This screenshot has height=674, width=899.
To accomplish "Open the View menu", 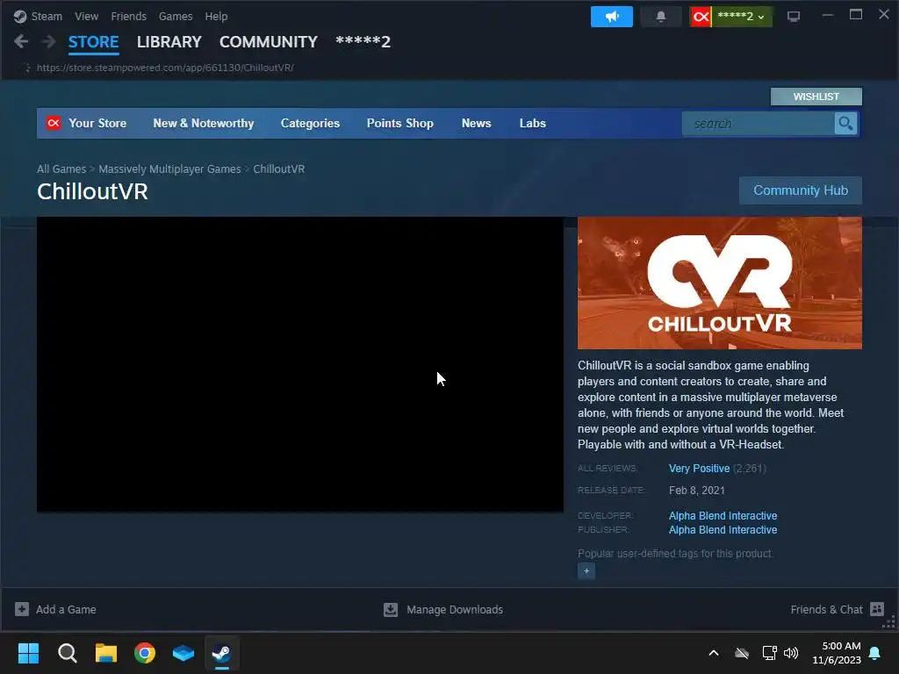I will click(87, 17).
